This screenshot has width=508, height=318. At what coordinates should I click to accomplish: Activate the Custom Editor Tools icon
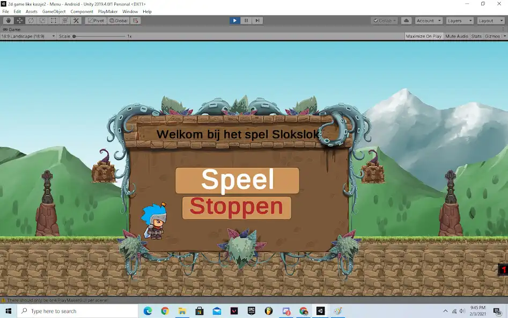coord(76,20)
